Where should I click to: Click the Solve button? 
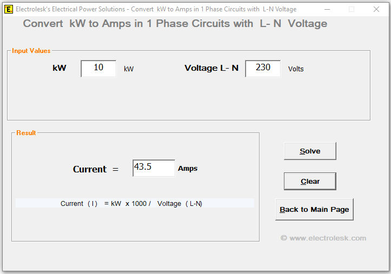click(310, 151)
